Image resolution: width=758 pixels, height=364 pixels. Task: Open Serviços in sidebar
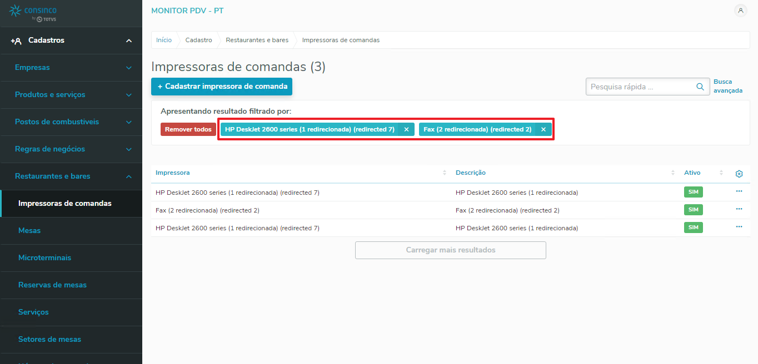pos(71,312)
